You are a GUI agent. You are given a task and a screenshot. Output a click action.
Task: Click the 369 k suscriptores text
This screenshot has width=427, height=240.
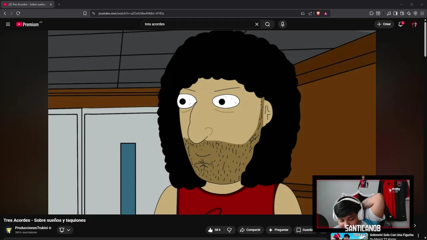point(26,232)
